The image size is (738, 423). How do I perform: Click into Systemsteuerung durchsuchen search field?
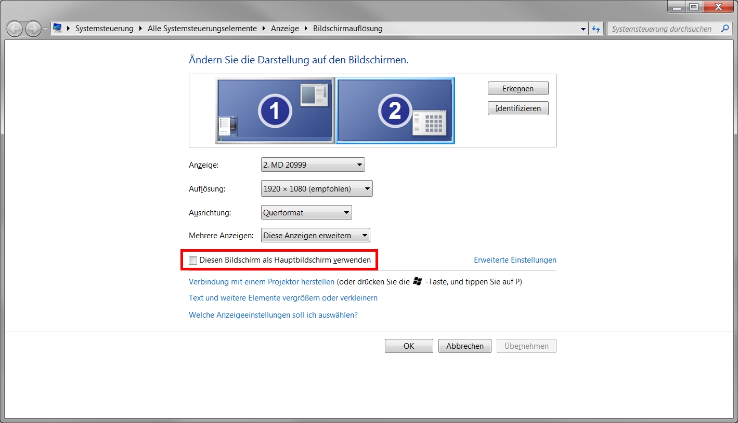point(662,29)
